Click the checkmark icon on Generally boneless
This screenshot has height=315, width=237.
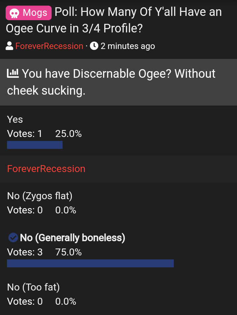[13, 237]
